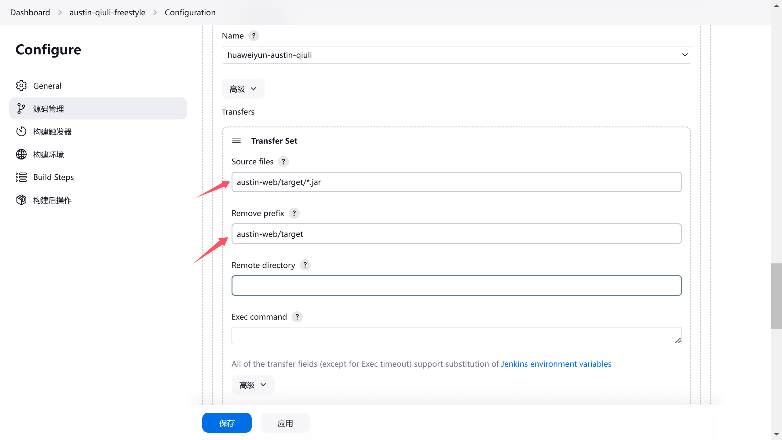Click austin-qiuli-freestyle breadcrumb link
This screenshot has width=782, height=440.
click(107, 13)
